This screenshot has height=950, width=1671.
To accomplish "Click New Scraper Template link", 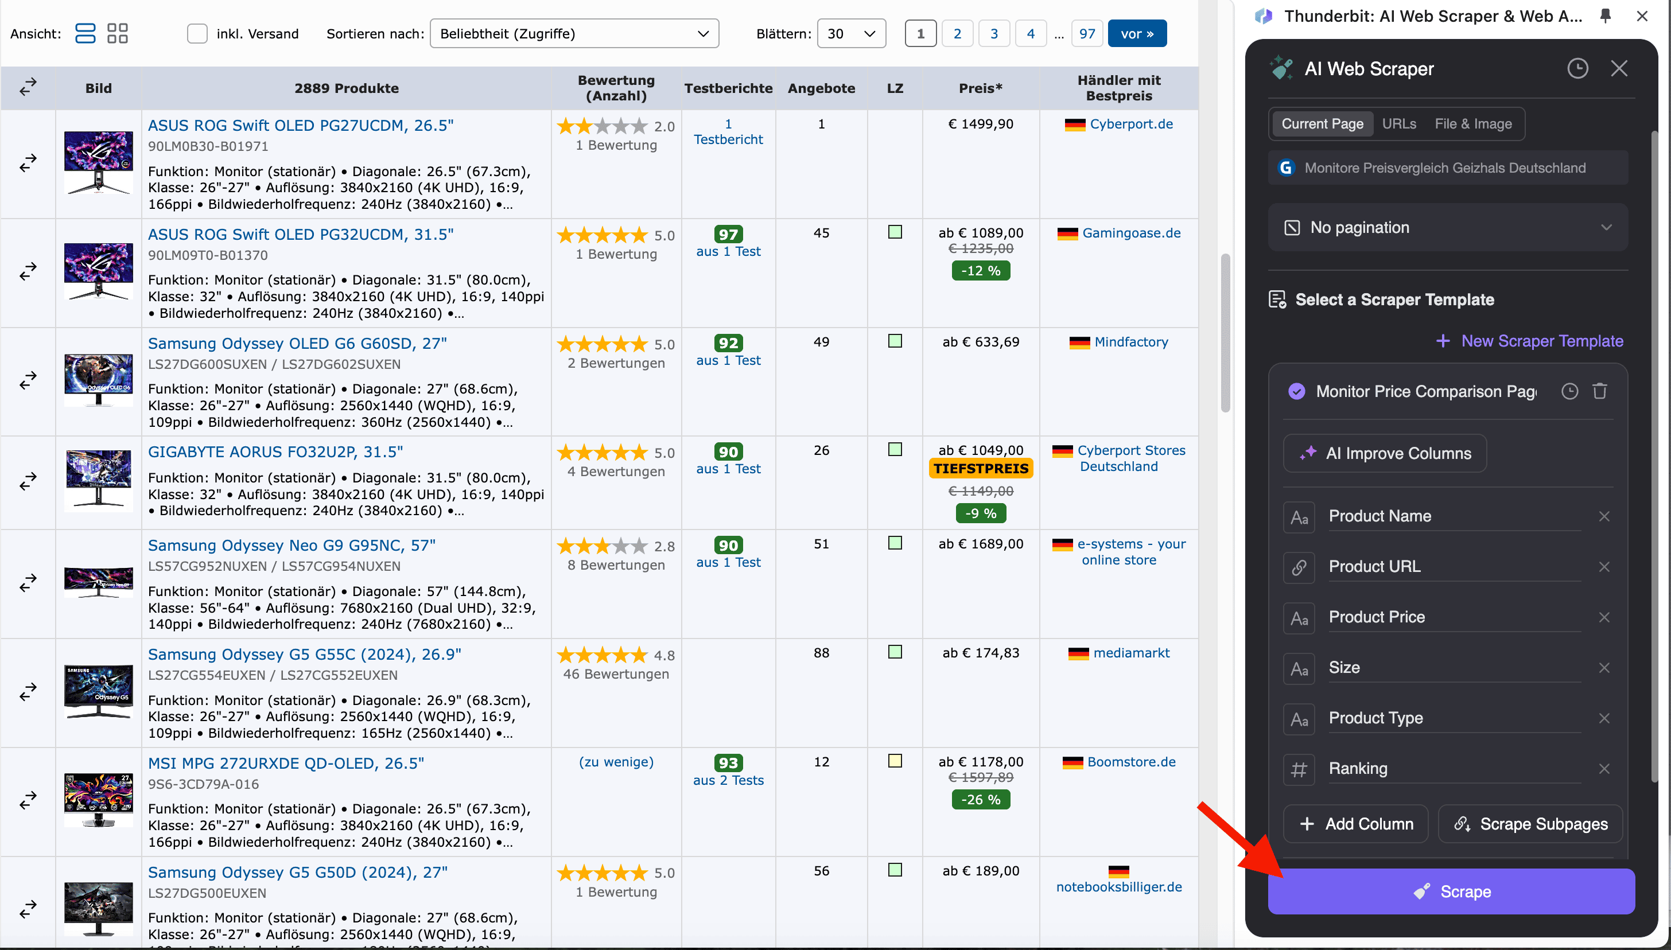I will [x=1529, y=341].
